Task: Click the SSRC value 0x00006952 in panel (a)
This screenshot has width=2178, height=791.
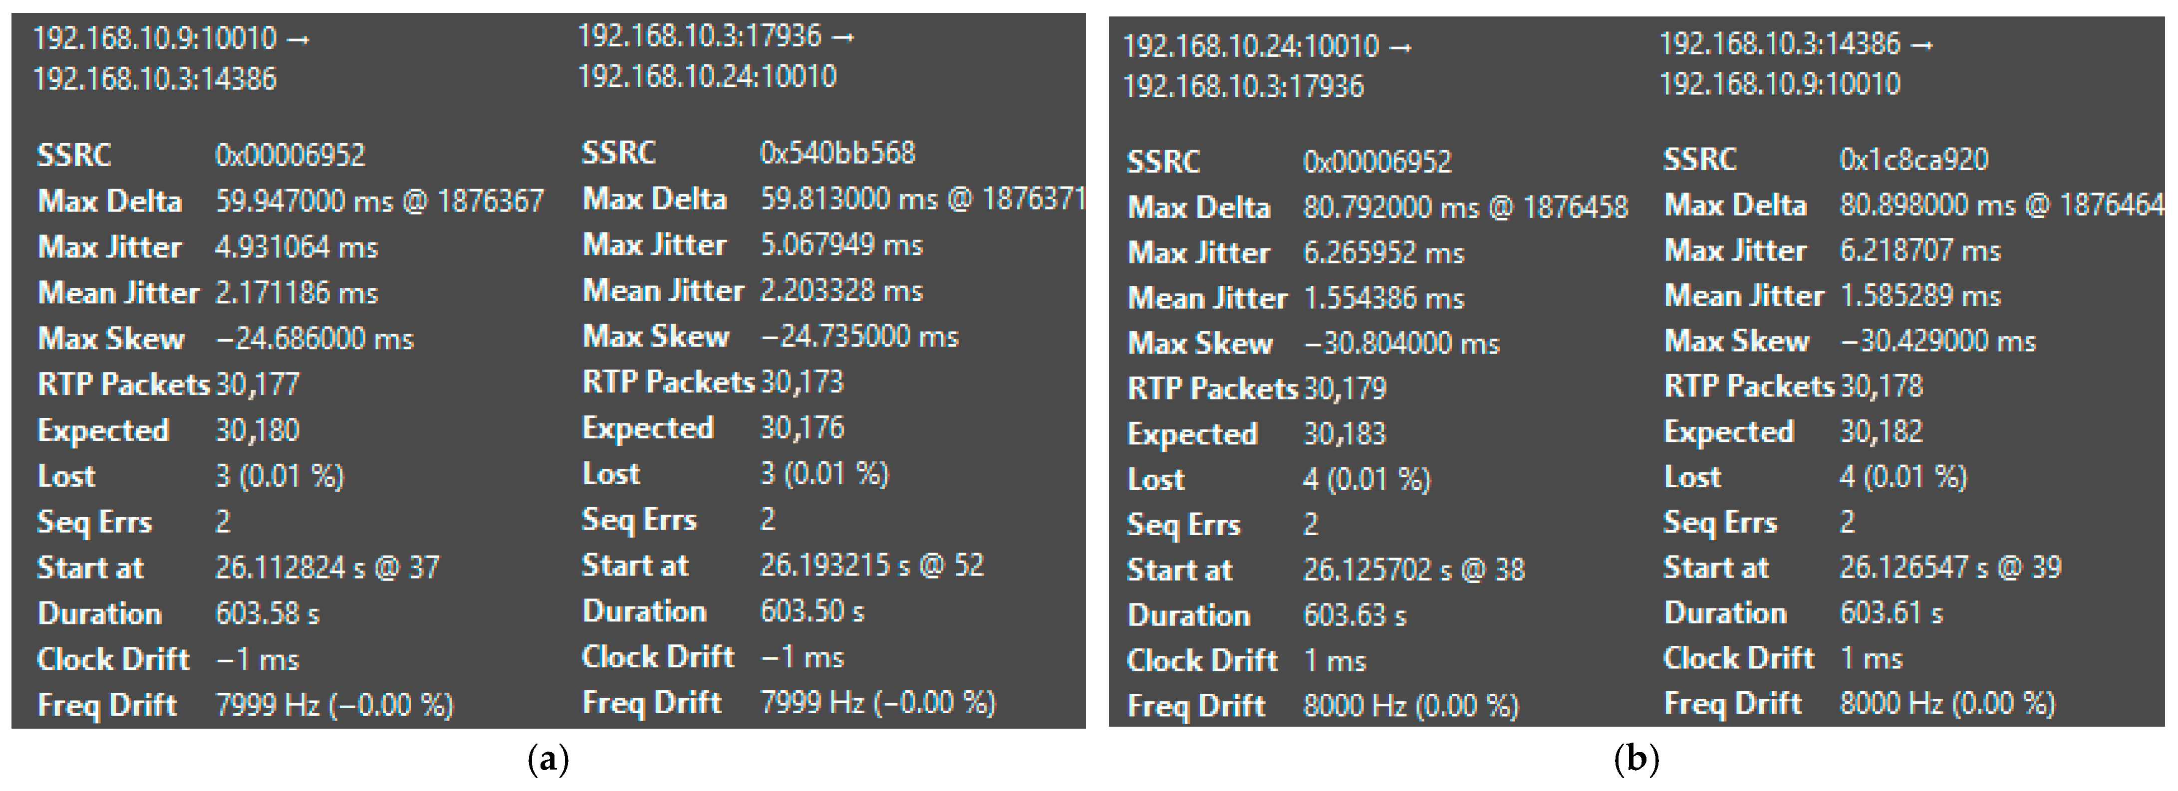Action: tap(290, 156)
